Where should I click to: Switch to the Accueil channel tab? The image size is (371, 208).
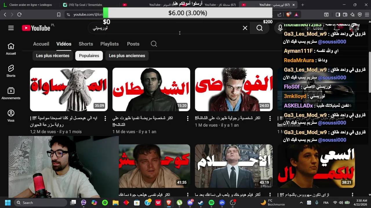point(41,44)
